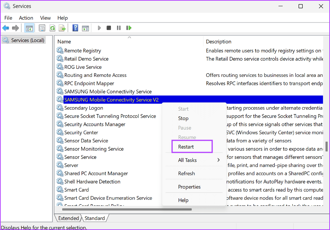Select the Remote Registry service name

point(83,51)
